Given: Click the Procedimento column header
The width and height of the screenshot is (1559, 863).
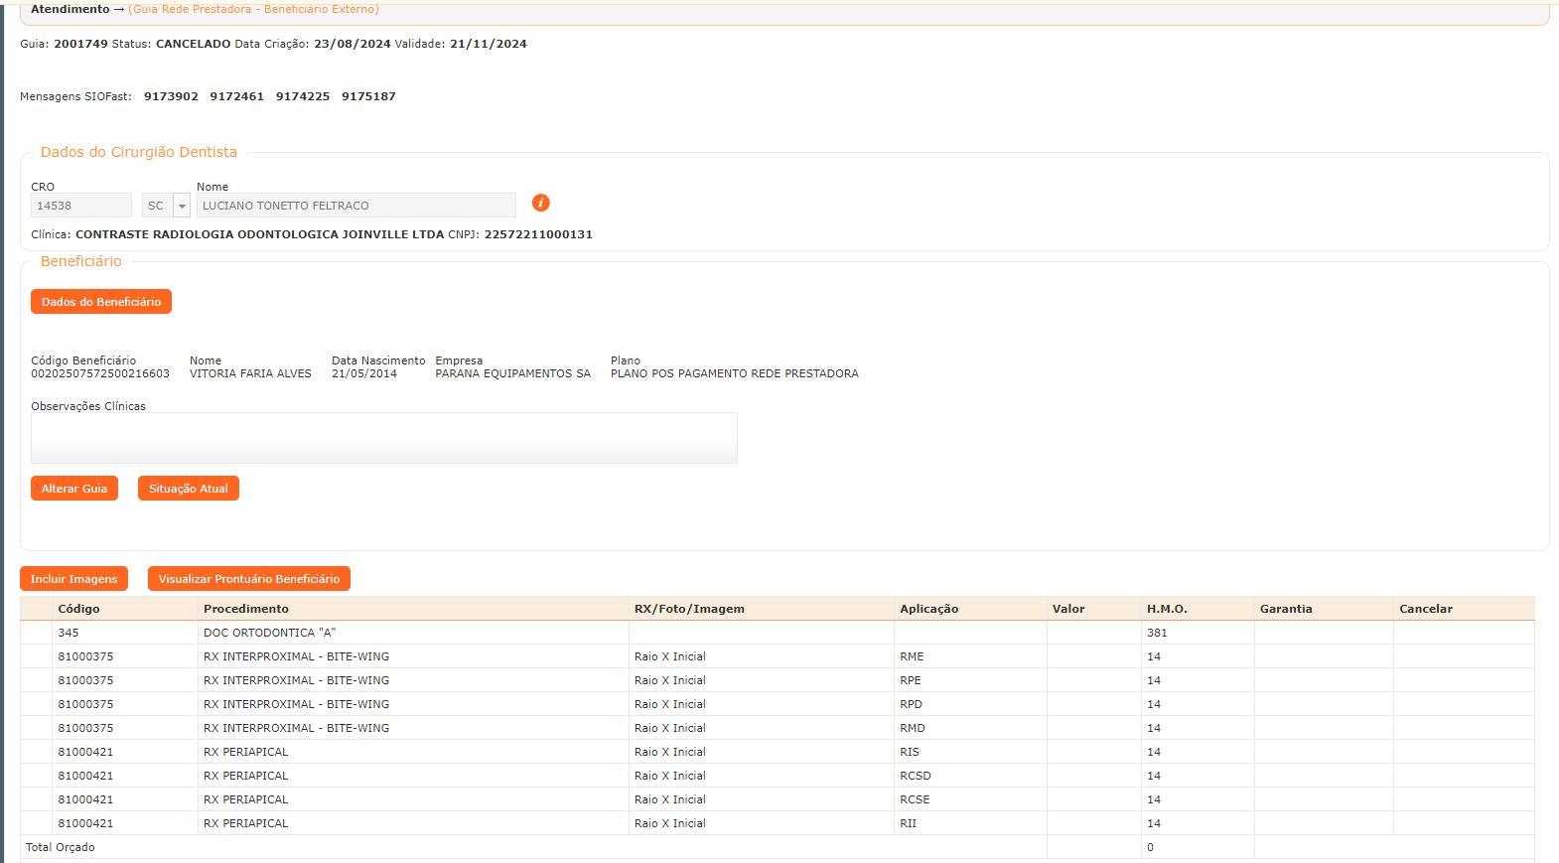Looking at the screenshot, I should pyautogui.click(x=246, y=609).
